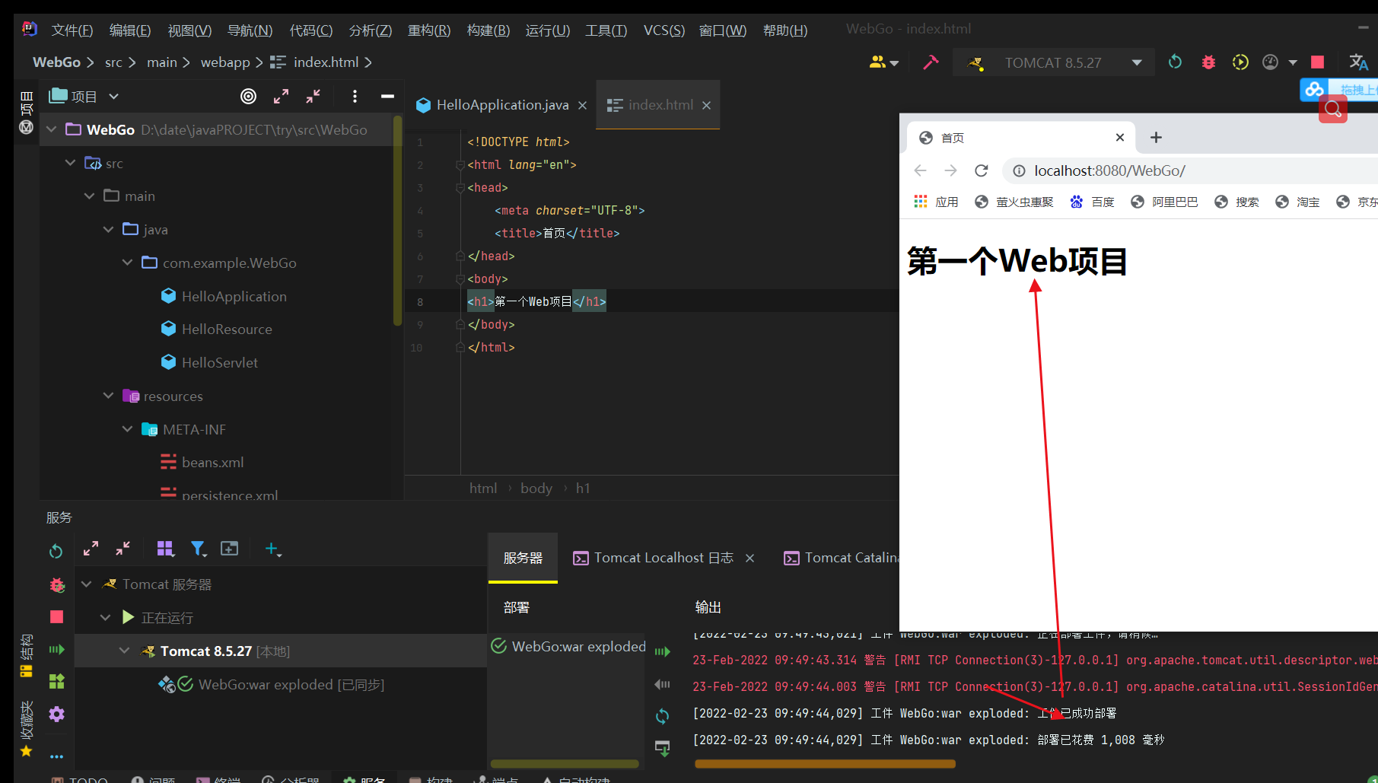1378x783 pixels.
Task: Click open-in-new-tab icon in Services toolbar
Action: click(229, 549)
